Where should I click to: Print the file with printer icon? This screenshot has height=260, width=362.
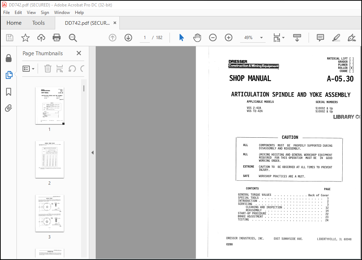click(x=57, y=38)
